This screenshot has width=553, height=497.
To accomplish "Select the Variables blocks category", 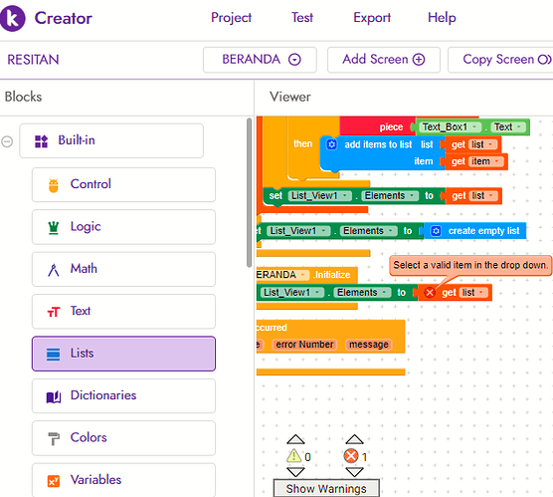I will tap(123, 480).
